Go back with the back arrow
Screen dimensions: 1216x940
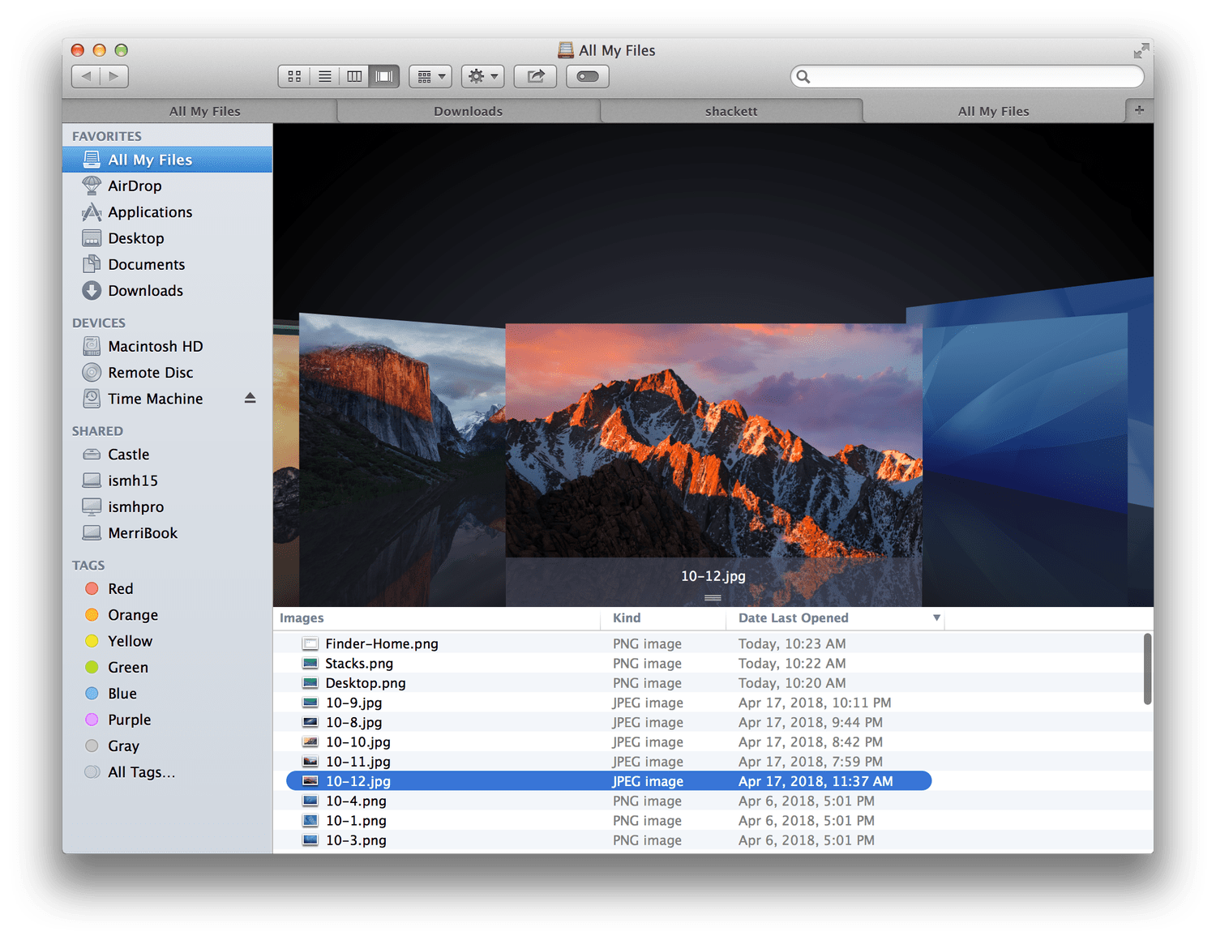pyautogui.click(x=86, y=76)
